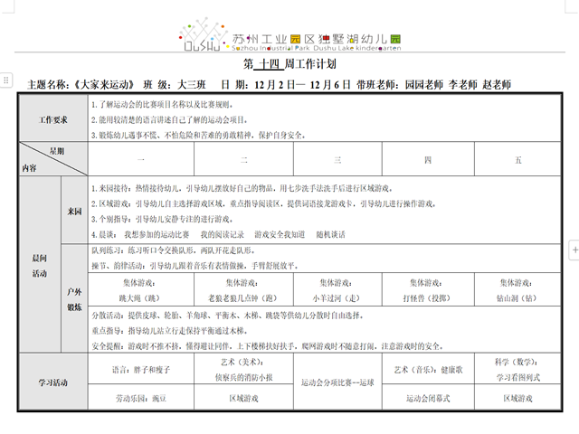
Task: Click the cell 艺术（音乐）：健康歌
Action: [x=428, y=370]
